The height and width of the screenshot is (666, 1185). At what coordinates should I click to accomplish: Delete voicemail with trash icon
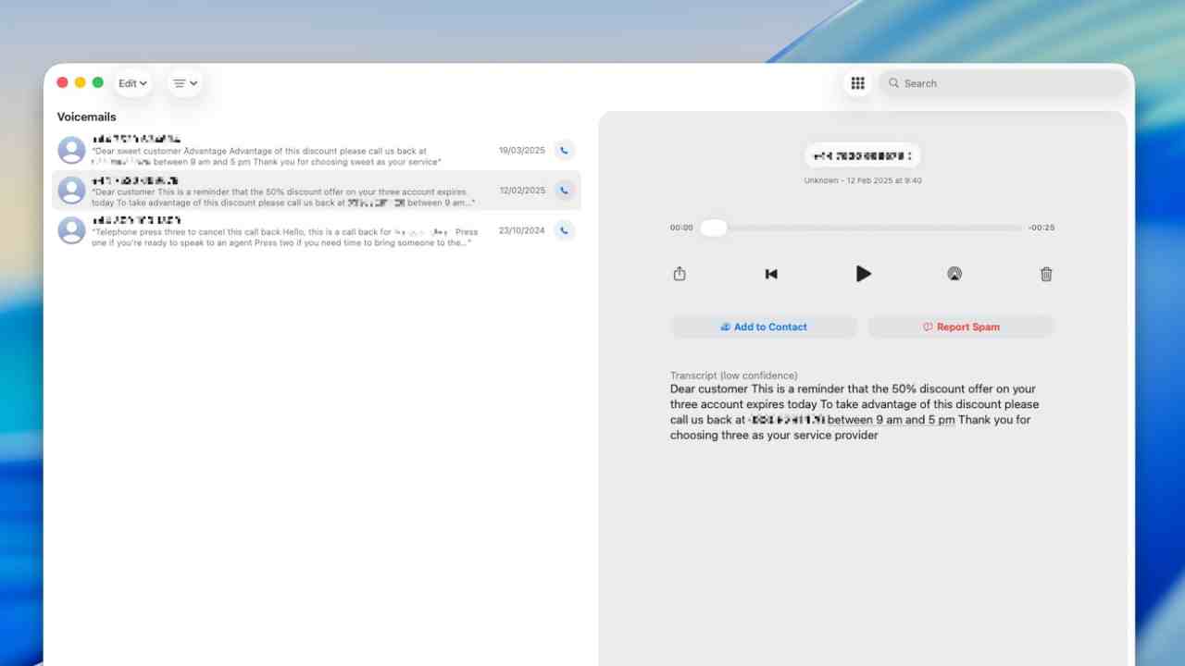click(x=1046, y=274)
